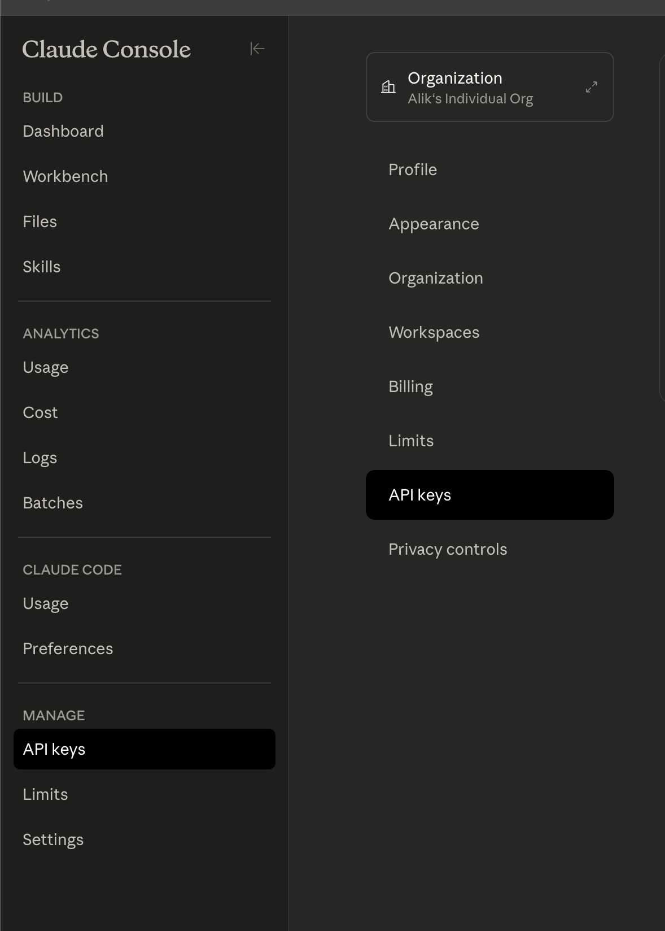Collapse the sidebar using the arrow icon

(257, 49)
